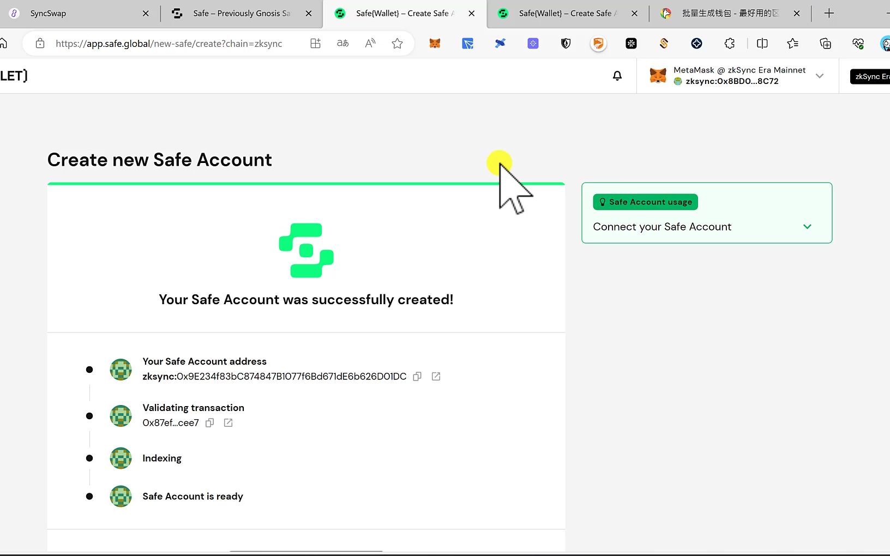Open the MetaMask fox extension
This screenshot has height=556, width=890.
[x=435, y=44]
